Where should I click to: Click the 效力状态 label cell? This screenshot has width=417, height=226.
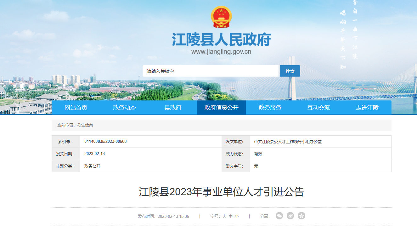[236, 154]
